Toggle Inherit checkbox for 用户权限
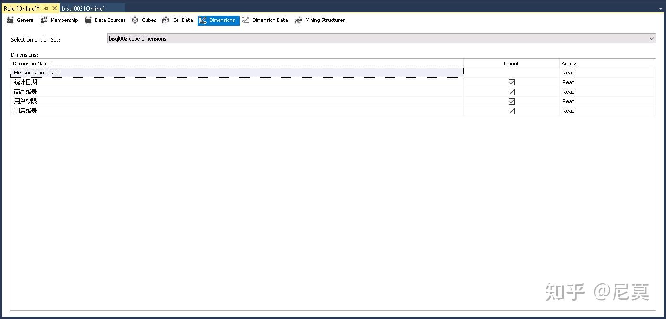Image resolution: width=666 pixels, height=319 pixels. click(x=511, y=101)
